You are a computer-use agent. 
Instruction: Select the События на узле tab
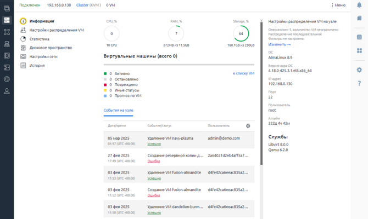[x=118, y=110]
